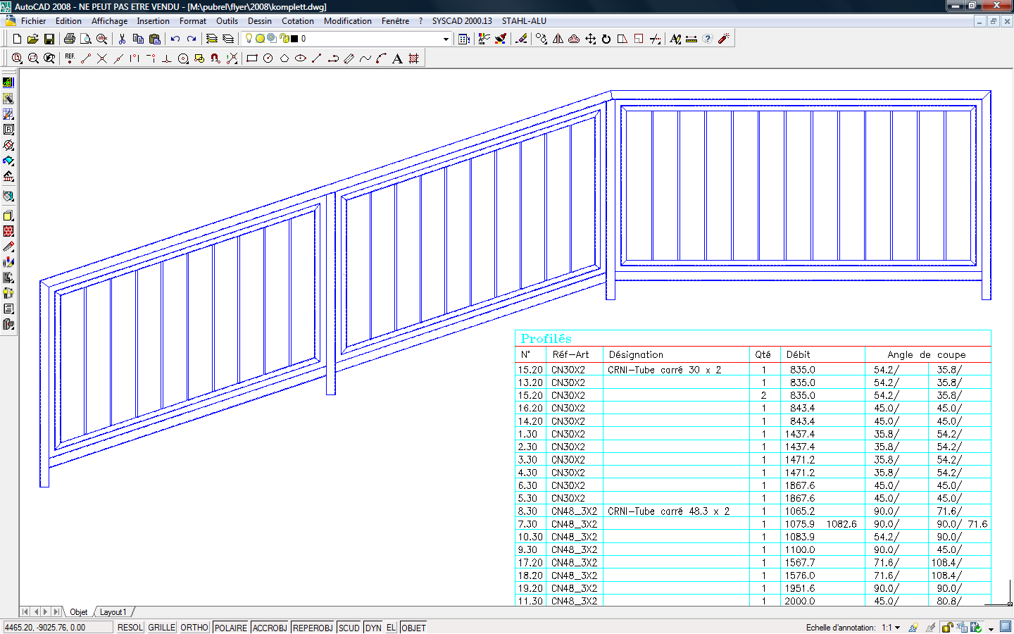Select the Move tool icon
This screenshot has height=634, width=1014.
[590, 39]
